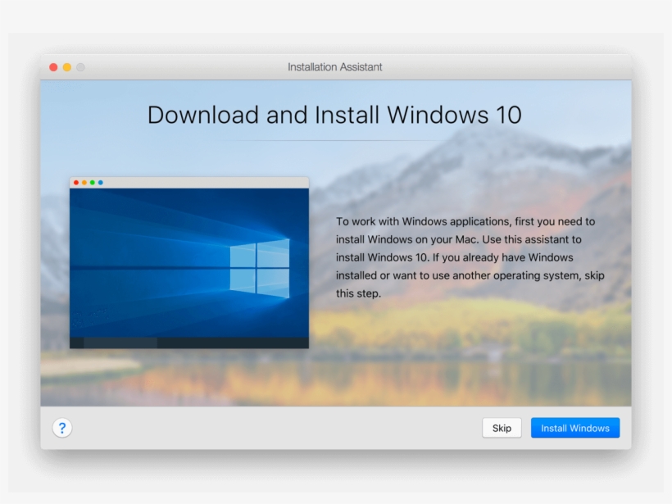Click the "Download and Install Windows 10" heading
Viewport: 672px width, 504px height.
(334, 115)
